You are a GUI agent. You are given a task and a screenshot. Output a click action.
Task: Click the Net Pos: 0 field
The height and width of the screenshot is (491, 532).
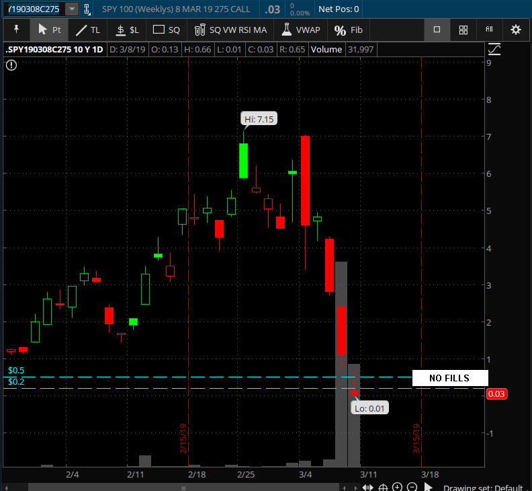(339, 9)
